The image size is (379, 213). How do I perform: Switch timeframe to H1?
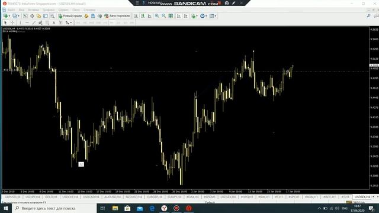(105, 22)
